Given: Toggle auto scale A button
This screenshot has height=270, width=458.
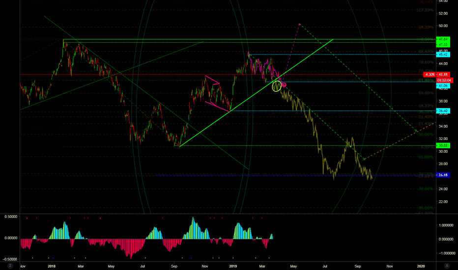Looking at the screenshot, I should click(447, 266).
